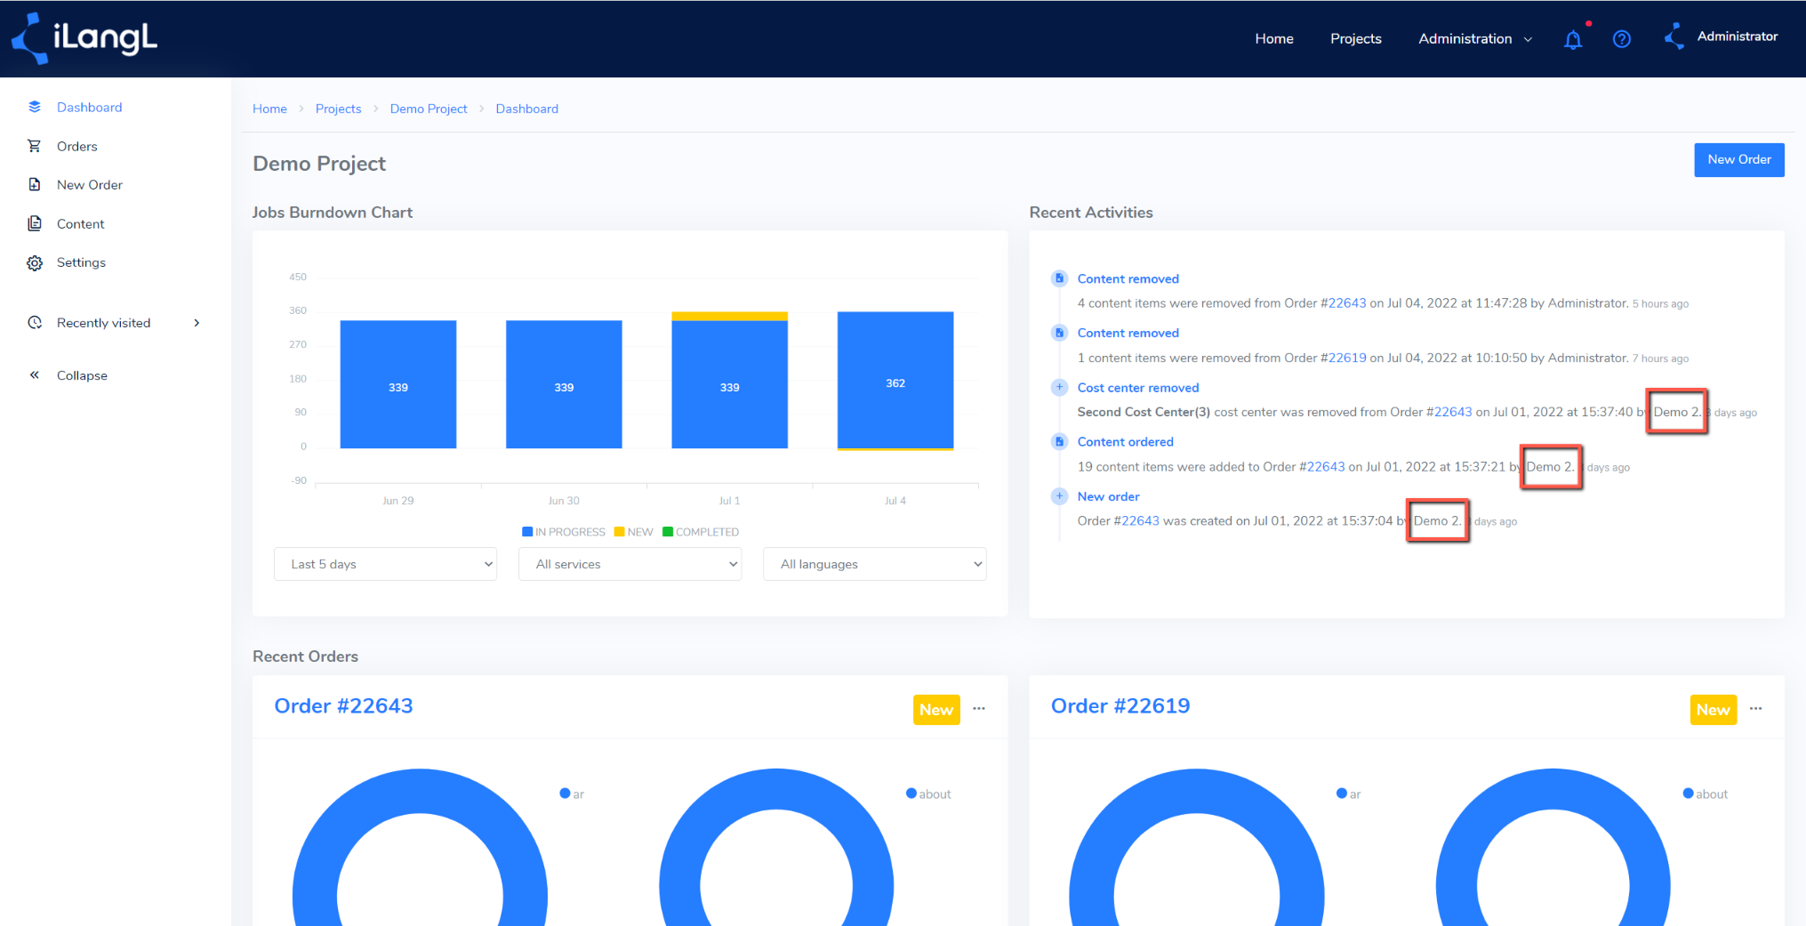Screen dimensions: 1806x926
Task: Open the Order #22643 more options menu
Action: [x=979, y=709]
